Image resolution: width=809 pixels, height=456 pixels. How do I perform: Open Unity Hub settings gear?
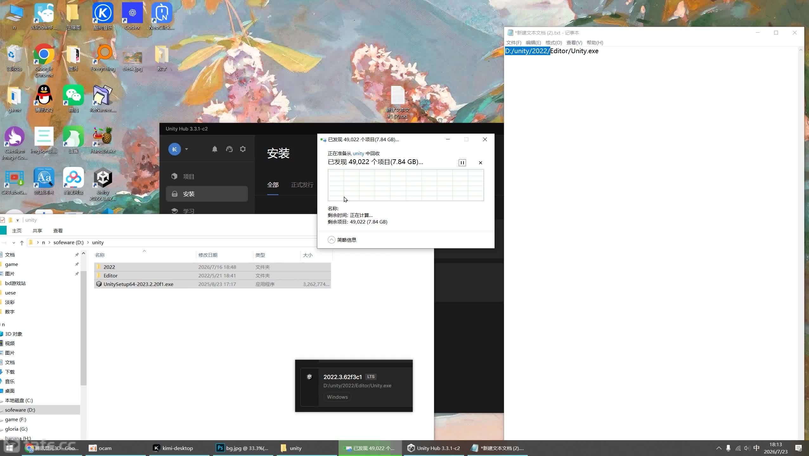click(243, 149)
